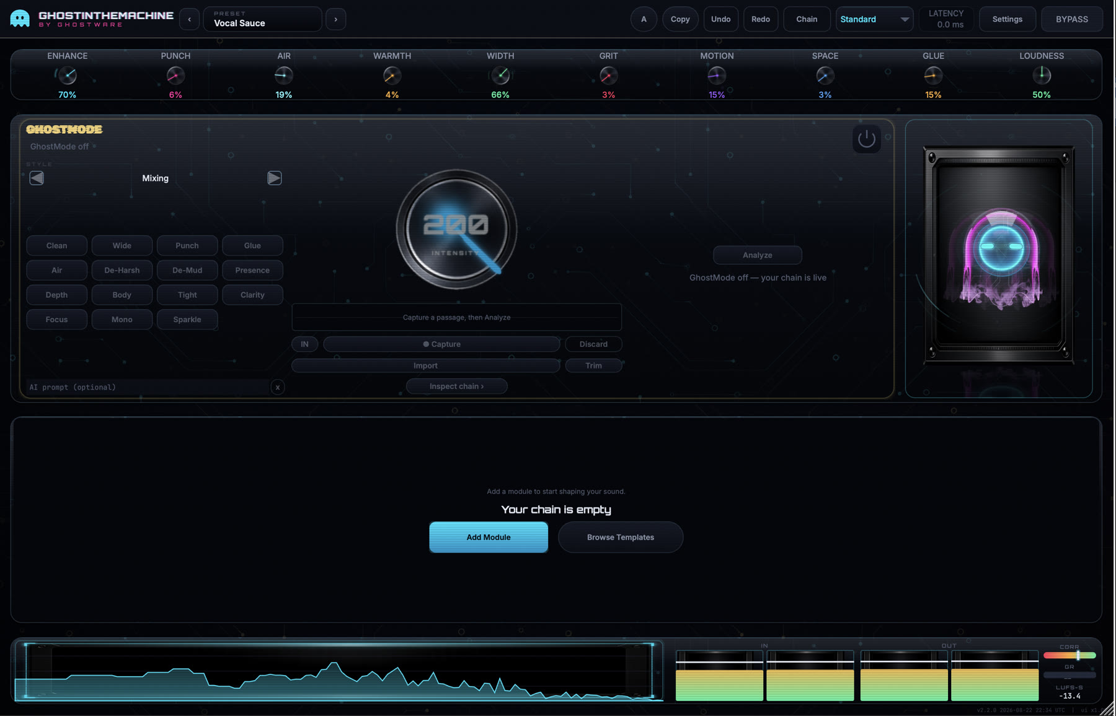Toggle the Clean tag
This screenshot has height=716, width=1116.
(56, 246)
